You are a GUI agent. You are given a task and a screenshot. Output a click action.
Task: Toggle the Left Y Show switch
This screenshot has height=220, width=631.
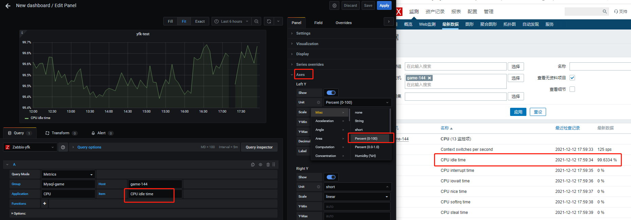[331, 93]
